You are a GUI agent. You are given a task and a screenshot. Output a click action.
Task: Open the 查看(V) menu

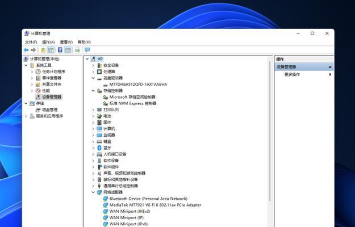(66, 43)
